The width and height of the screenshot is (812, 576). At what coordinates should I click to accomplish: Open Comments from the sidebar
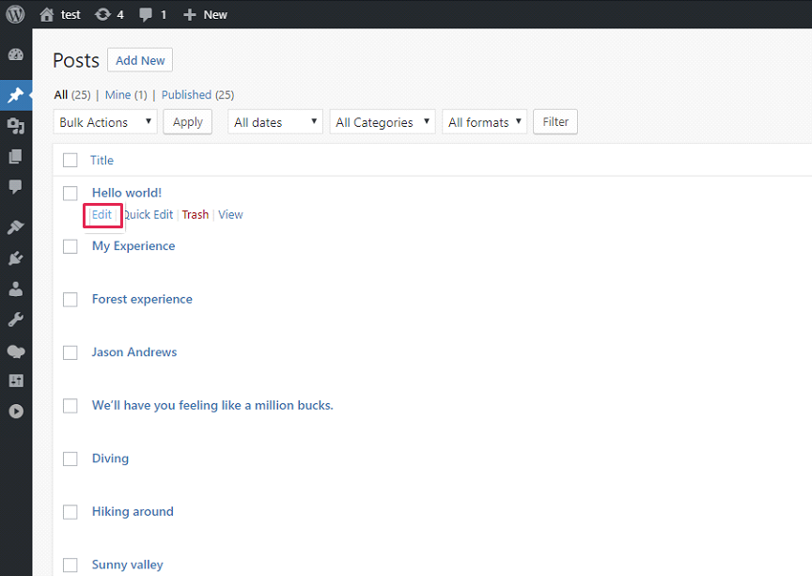click(15, 187)
